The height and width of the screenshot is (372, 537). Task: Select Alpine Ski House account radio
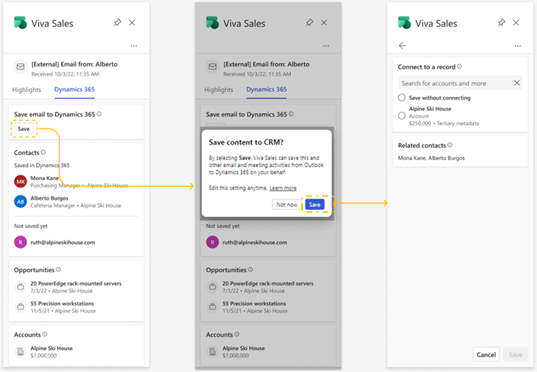point(402,116)
